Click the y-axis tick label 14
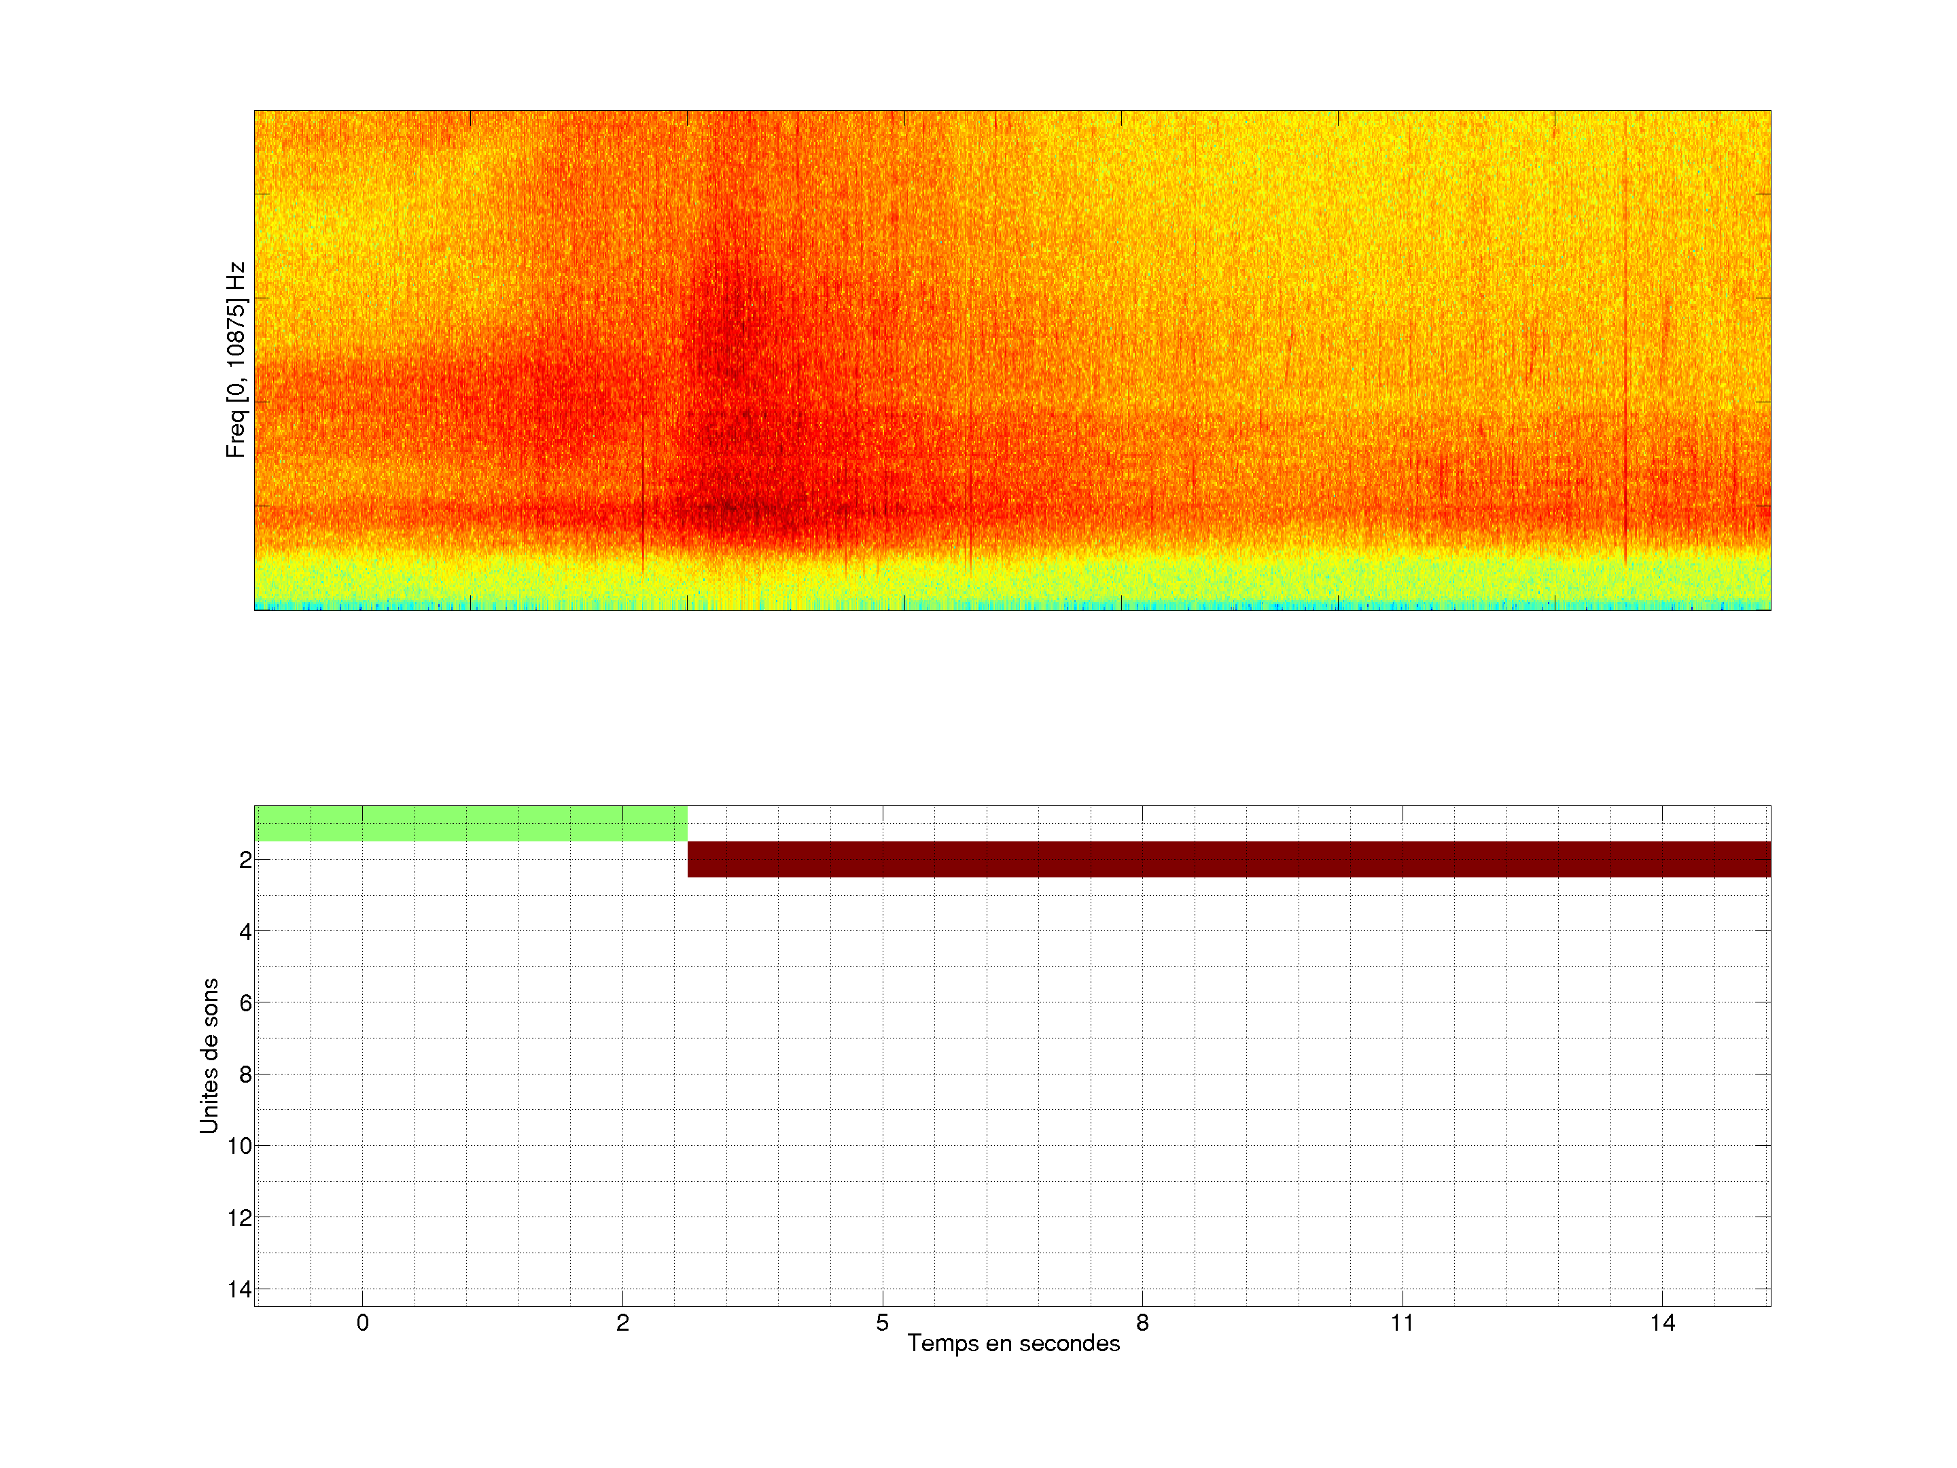The image size is (1957, 1468). (240, 1289)
